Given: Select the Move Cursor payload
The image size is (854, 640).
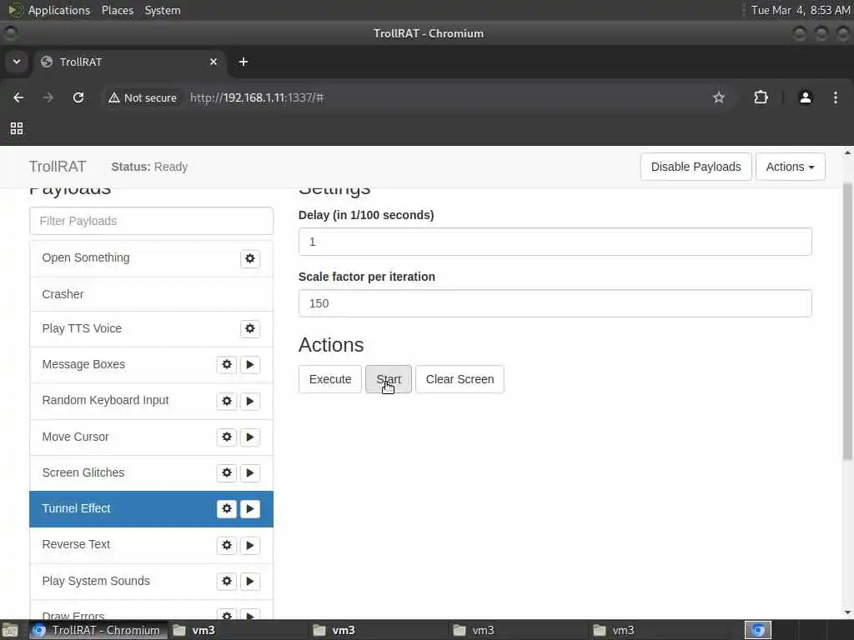Looking at the screenshot, I should pyautogui.click(x=152, y=437).
